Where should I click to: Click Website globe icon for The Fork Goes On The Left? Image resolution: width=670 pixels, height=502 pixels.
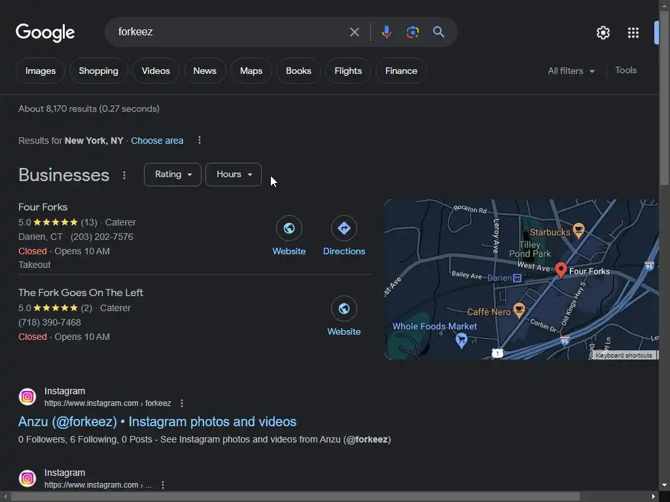click(344, 309)
